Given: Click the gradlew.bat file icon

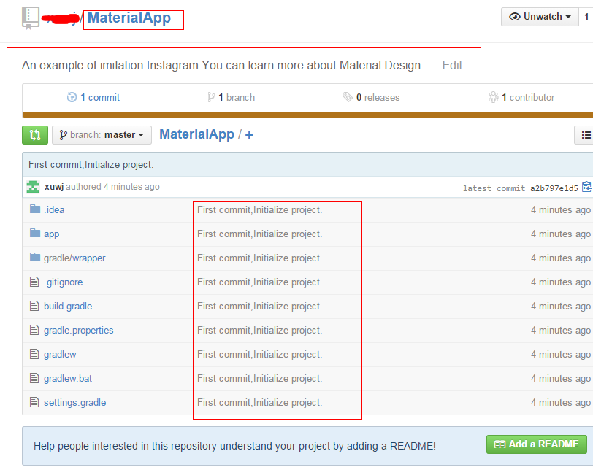Looking at the screenshot, I should pos(34,378).
